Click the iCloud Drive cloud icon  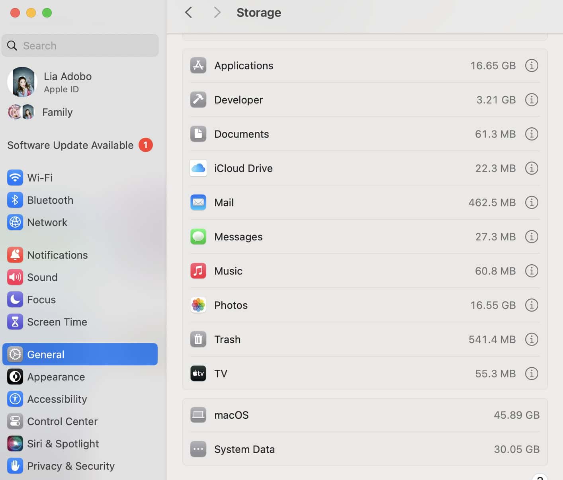[x=198, y=168]
